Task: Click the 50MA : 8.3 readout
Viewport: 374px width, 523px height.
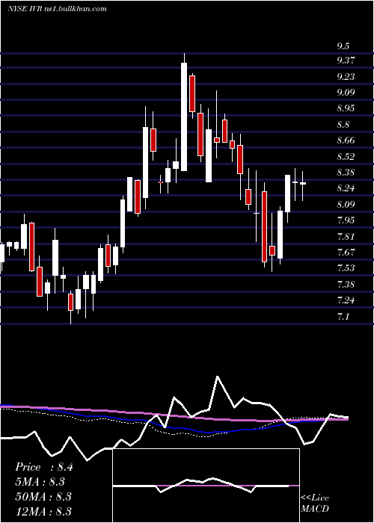Action: [x=43, y=497]
